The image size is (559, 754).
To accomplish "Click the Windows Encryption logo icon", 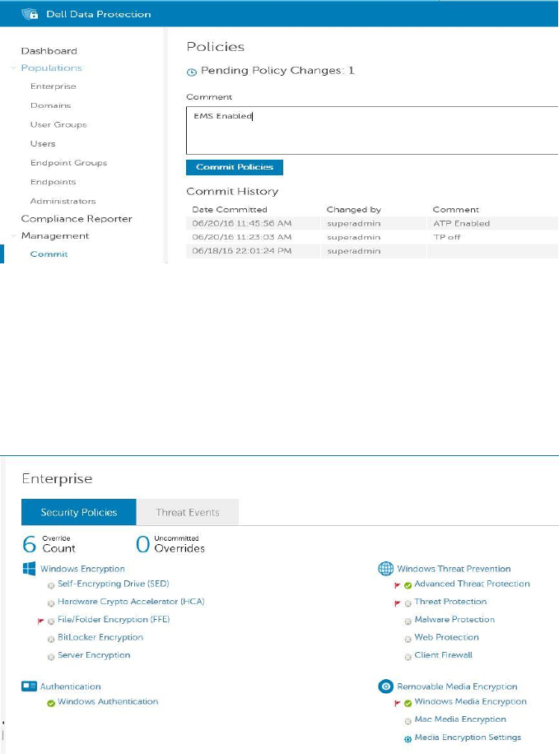I will click(29, 569).
